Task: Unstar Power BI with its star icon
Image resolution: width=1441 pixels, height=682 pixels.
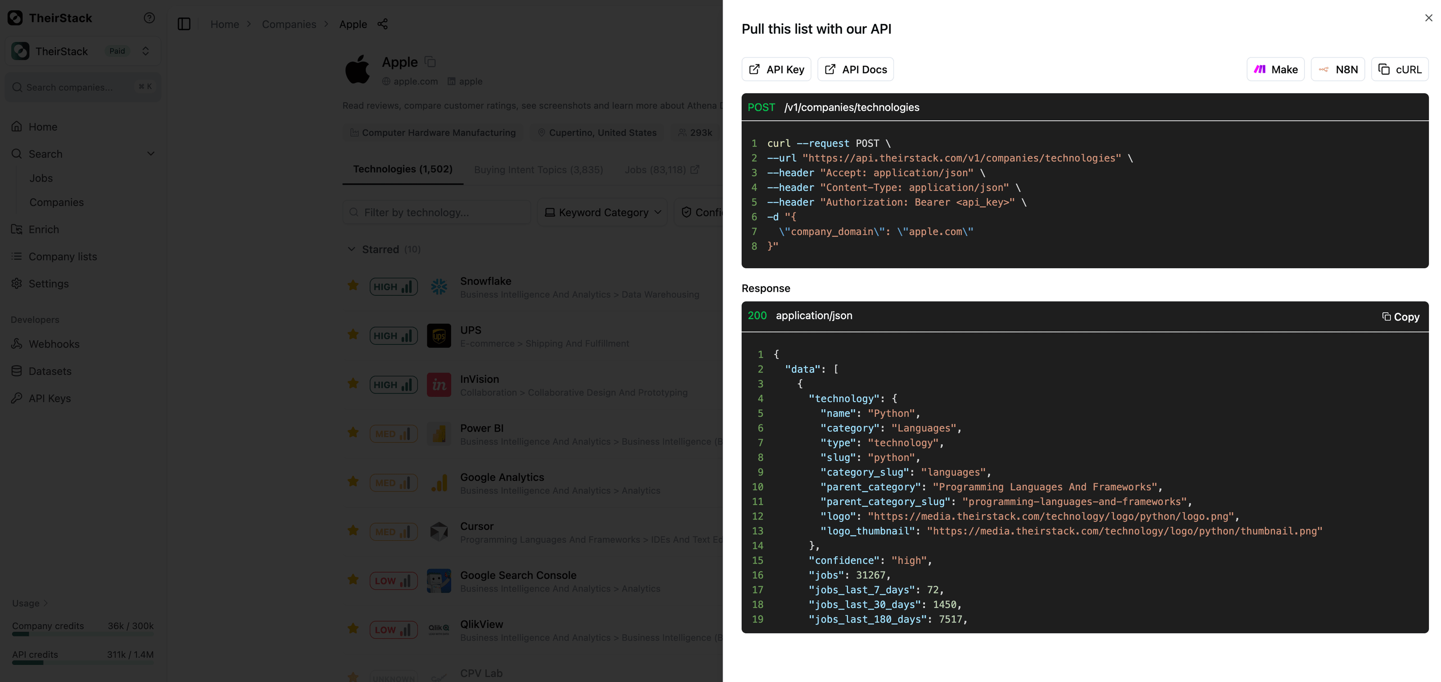Action: 353,433
